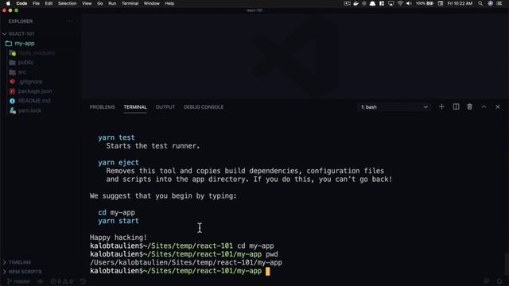
Task: Click the feedback icon in status bar
Action: click(x=486, y=281)
